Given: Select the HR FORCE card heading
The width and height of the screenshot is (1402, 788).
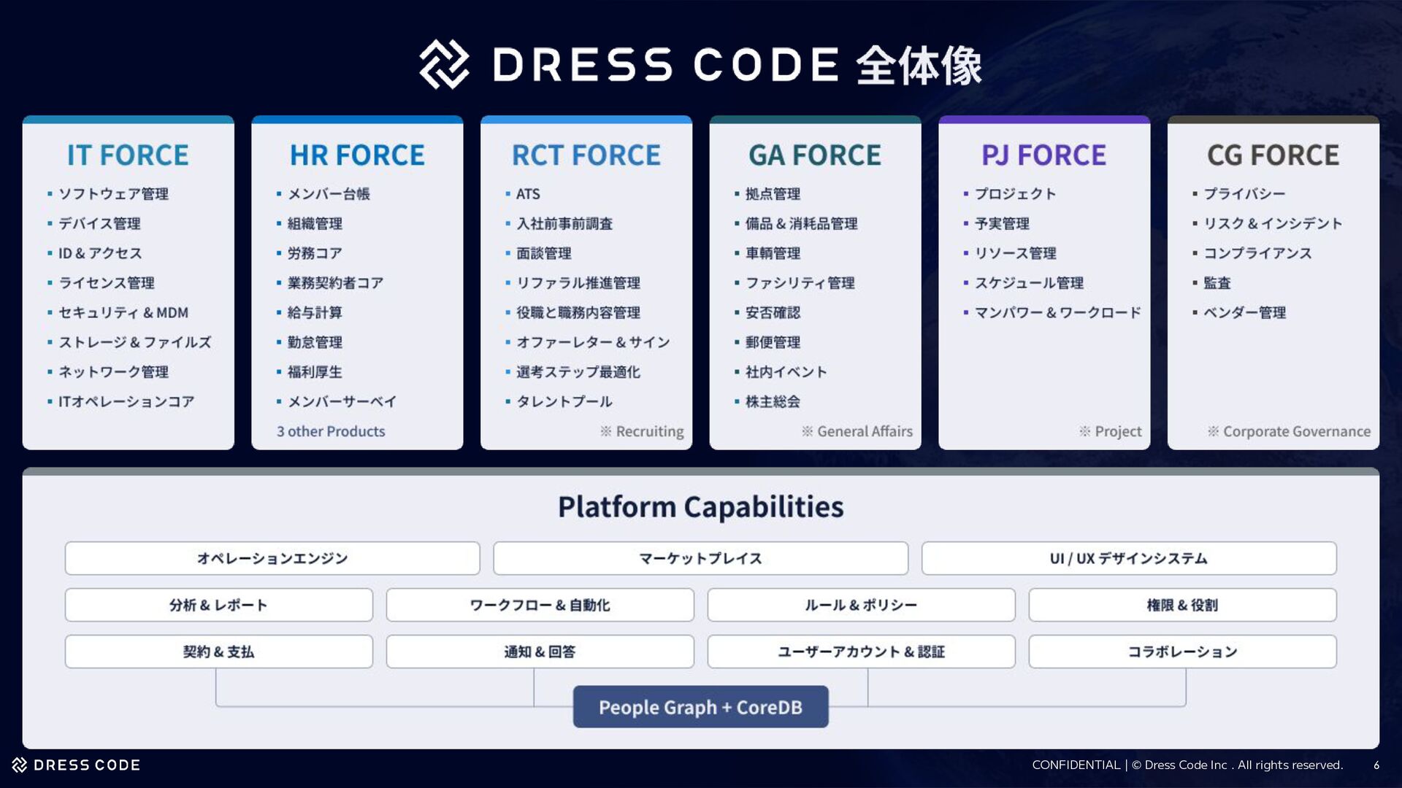Looking at the screenshot, I should [357, 155].
